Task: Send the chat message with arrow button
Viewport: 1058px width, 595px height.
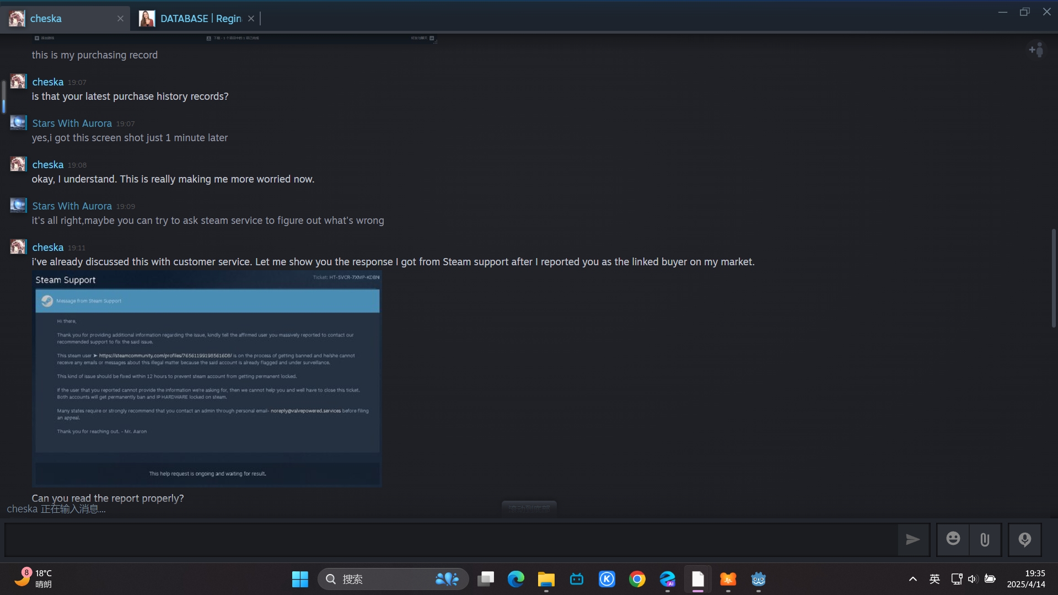Action: tap(913, 539)
